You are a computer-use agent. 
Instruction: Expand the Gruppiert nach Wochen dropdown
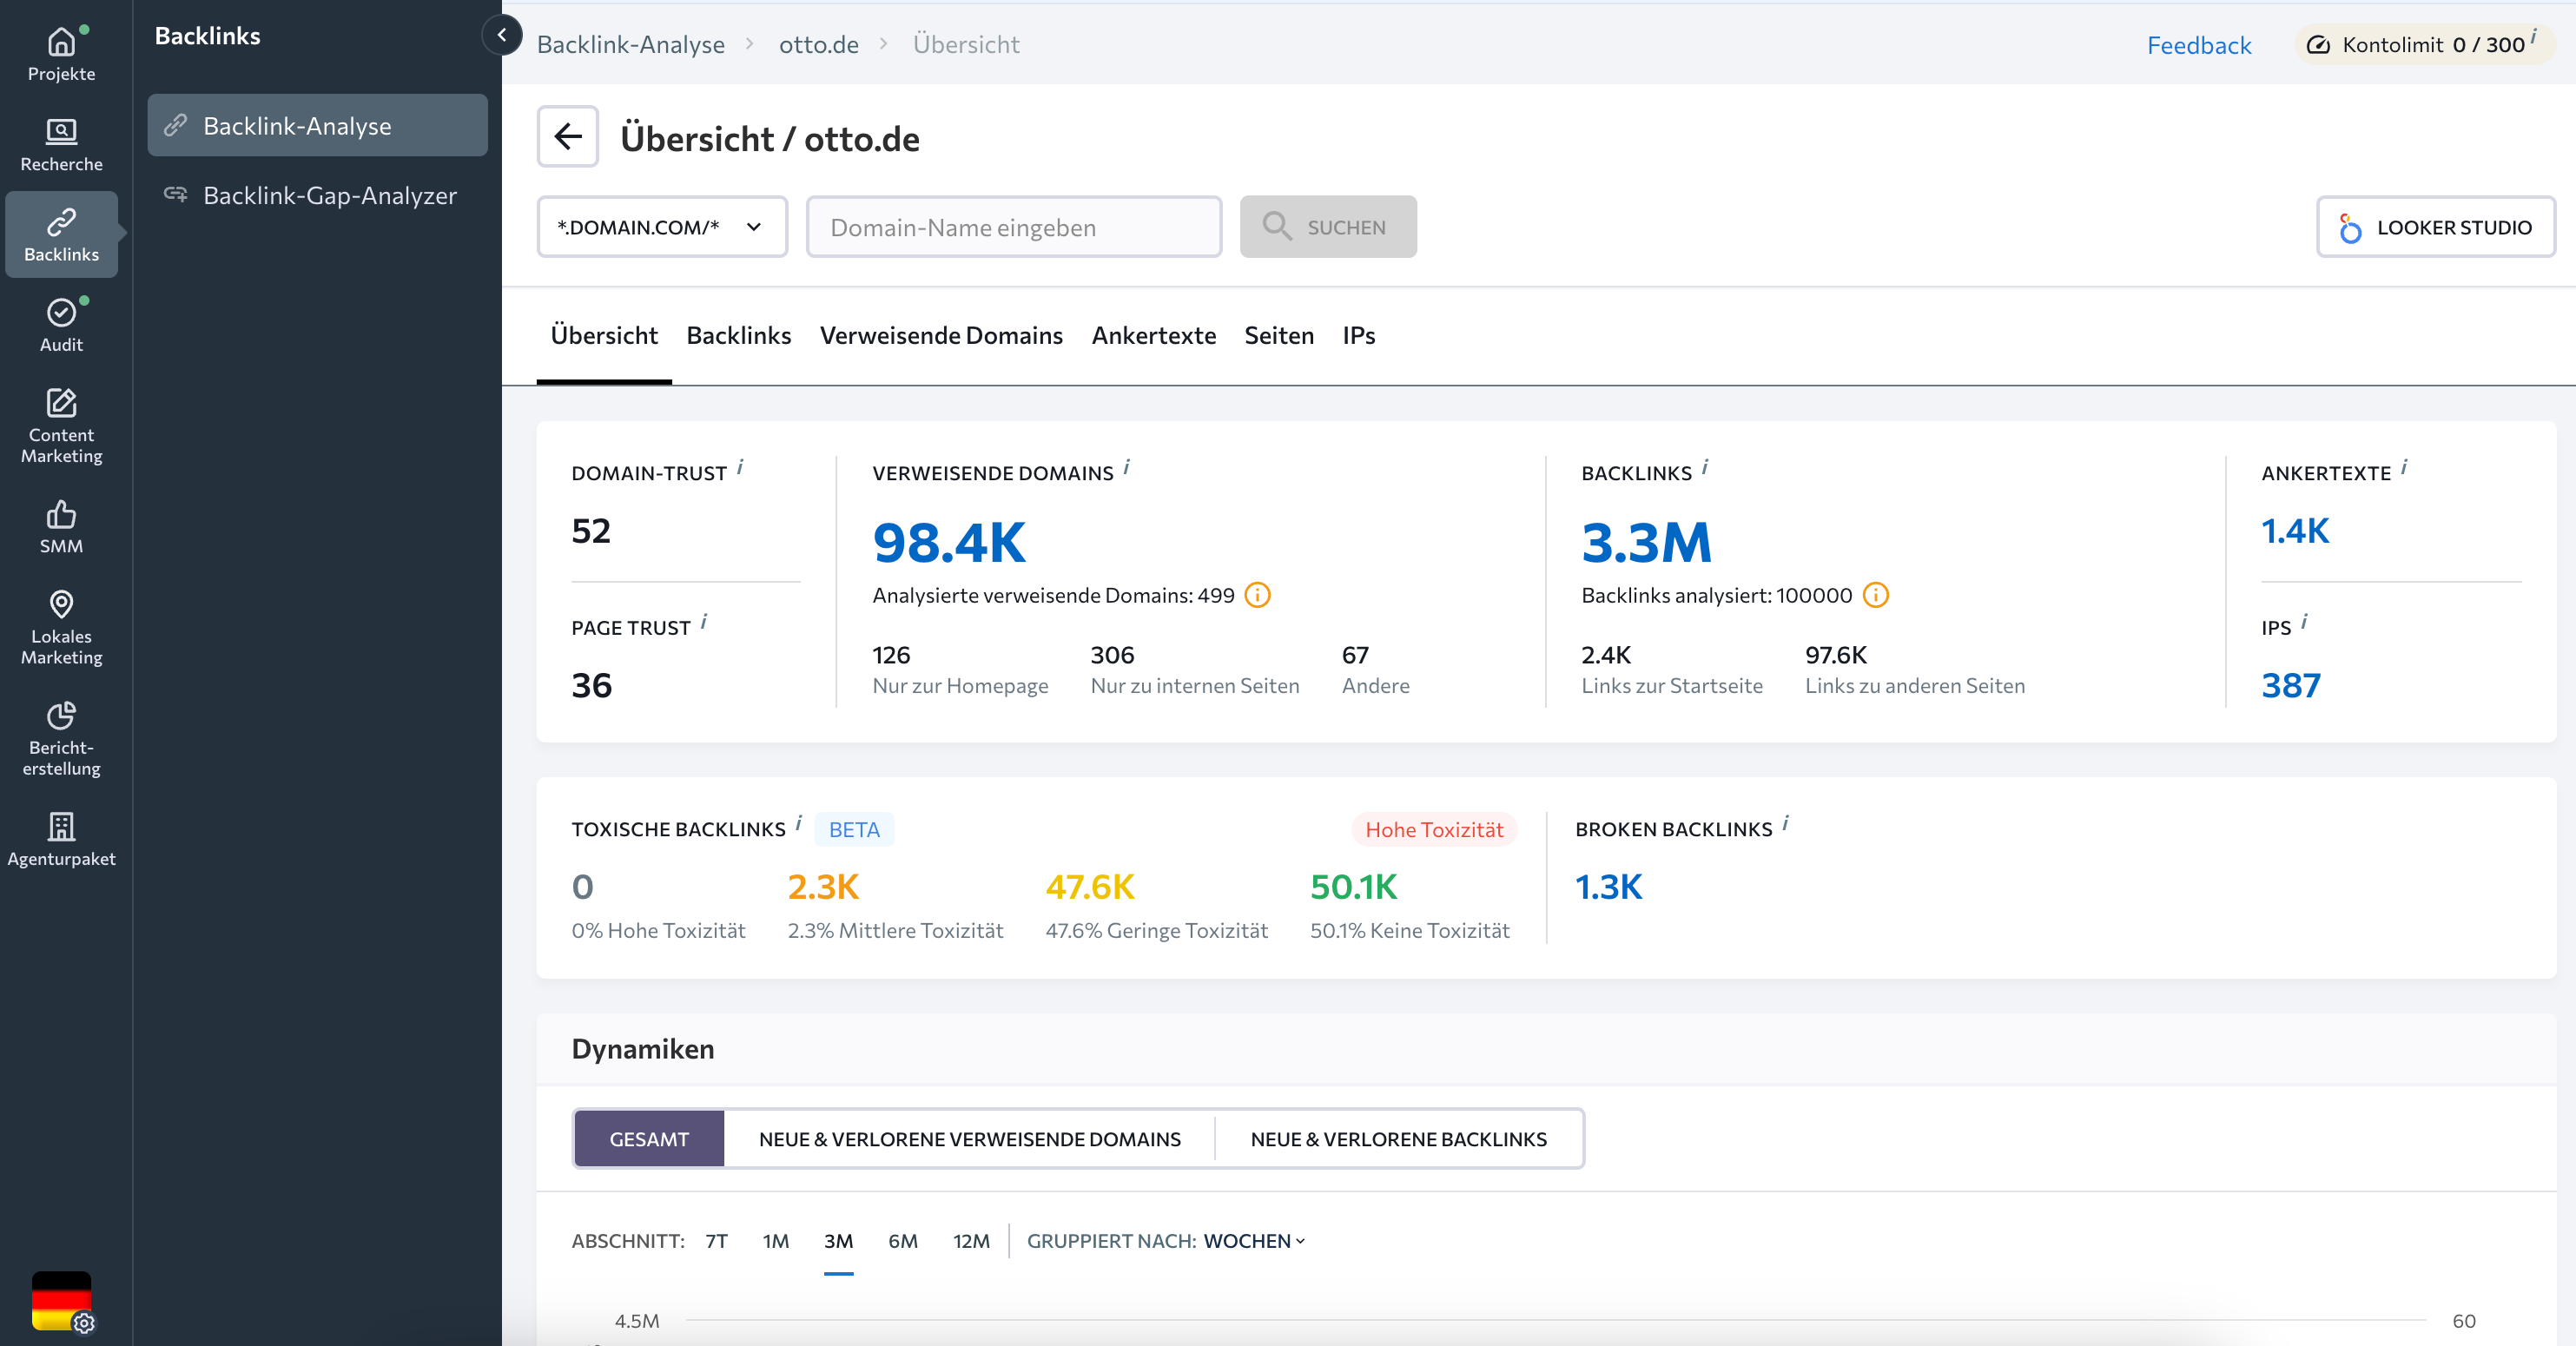point(1254,1240)
